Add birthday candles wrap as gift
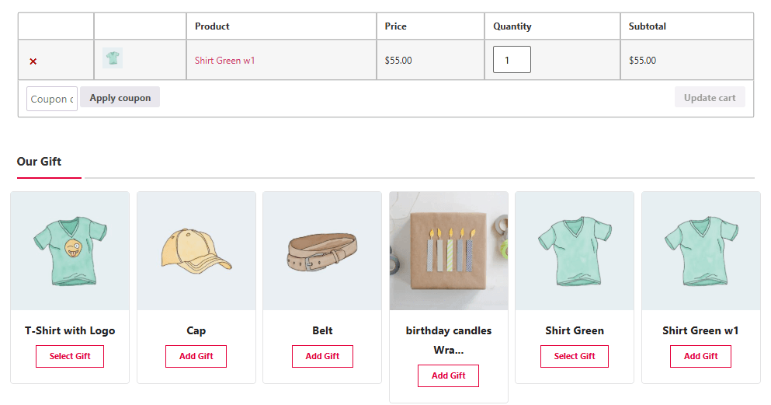 pos(449,375)
